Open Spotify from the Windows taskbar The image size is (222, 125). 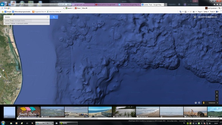[x=69, y=123]
